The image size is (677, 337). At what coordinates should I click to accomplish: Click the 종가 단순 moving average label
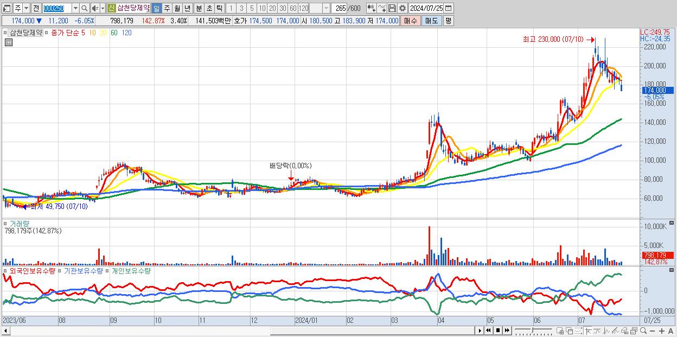(x=65, y=33)
